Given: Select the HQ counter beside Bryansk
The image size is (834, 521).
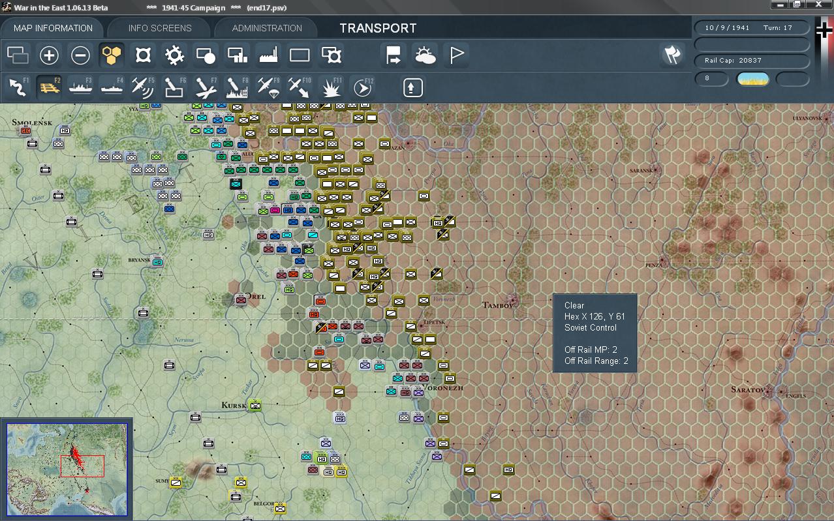Looking at the screenshot, I should pos(157,262).
